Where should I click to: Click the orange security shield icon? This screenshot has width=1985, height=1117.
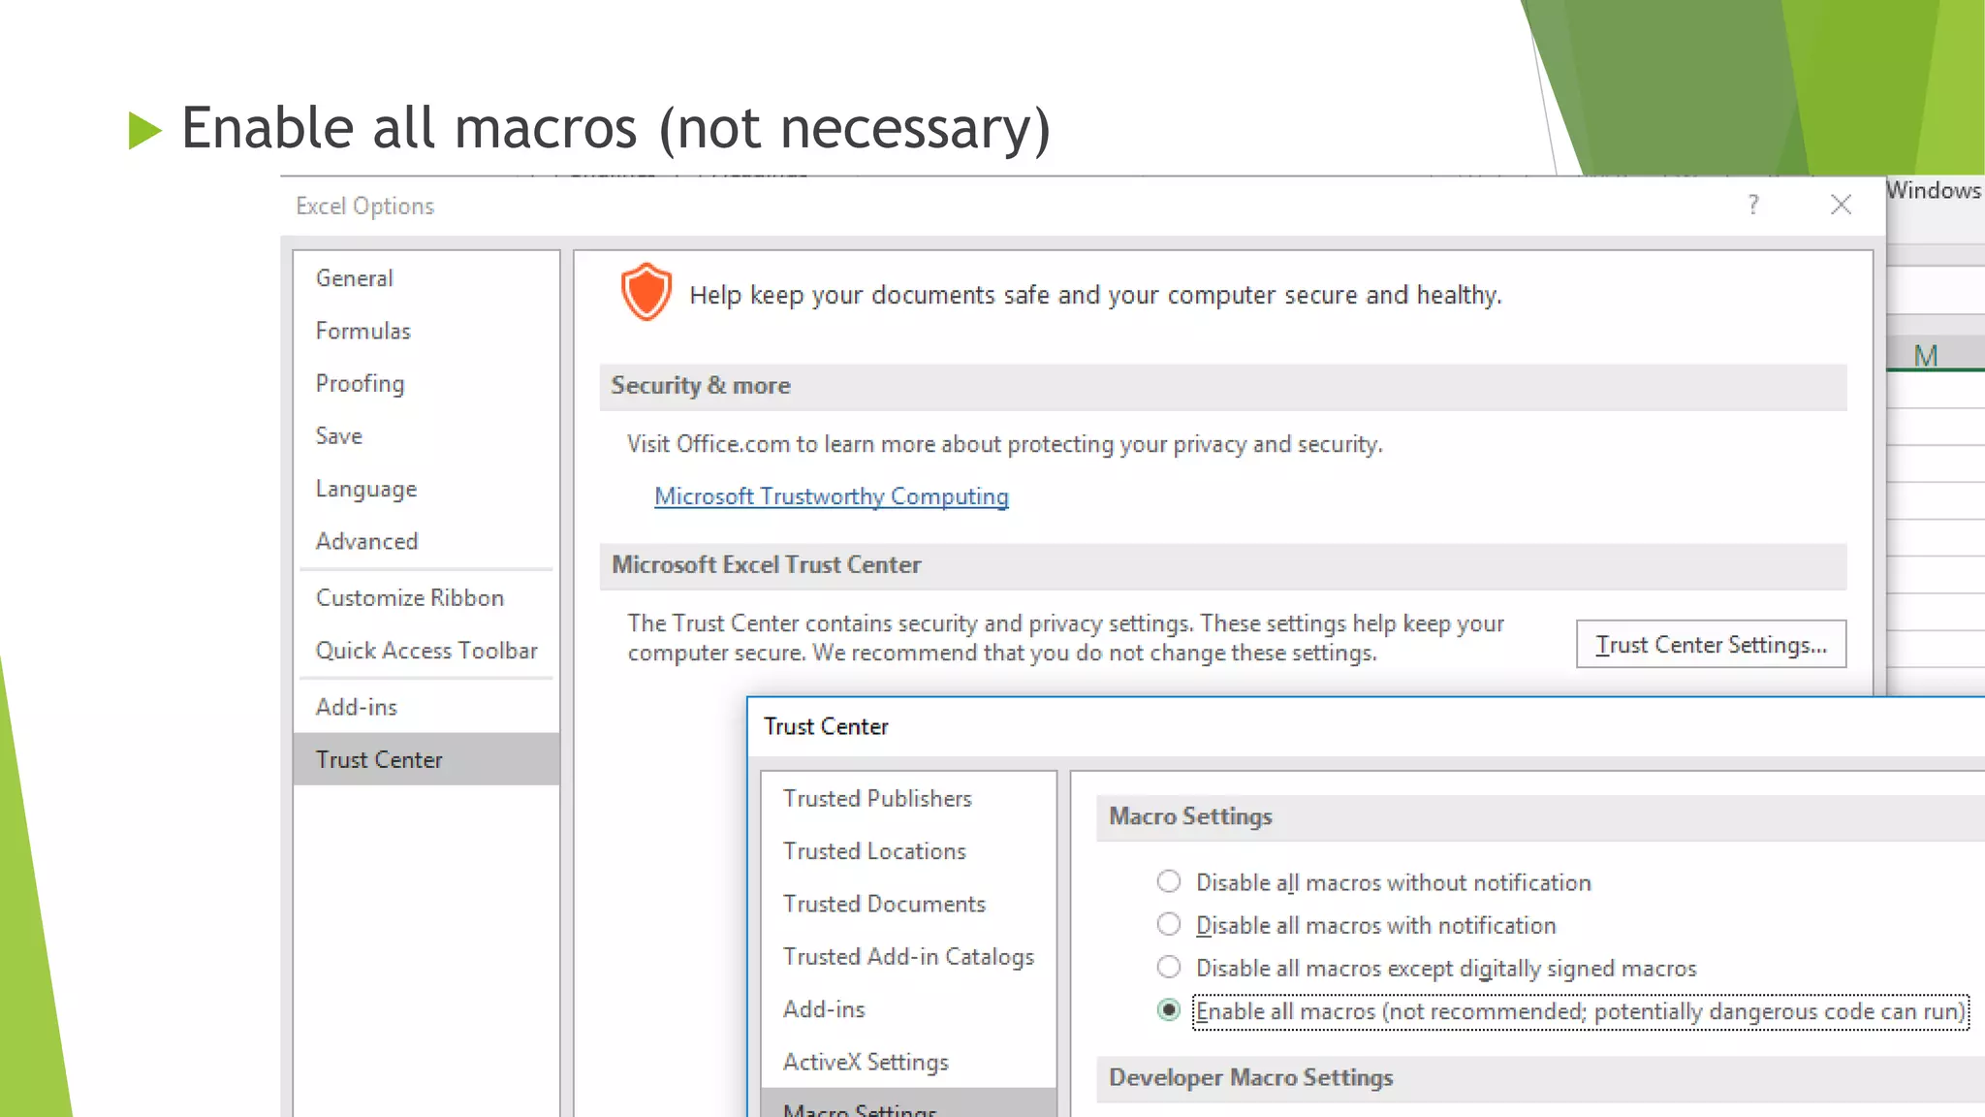[646, 292]
